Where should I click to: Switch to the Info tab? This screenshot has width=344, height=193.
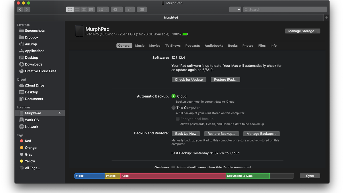[273, 45]
